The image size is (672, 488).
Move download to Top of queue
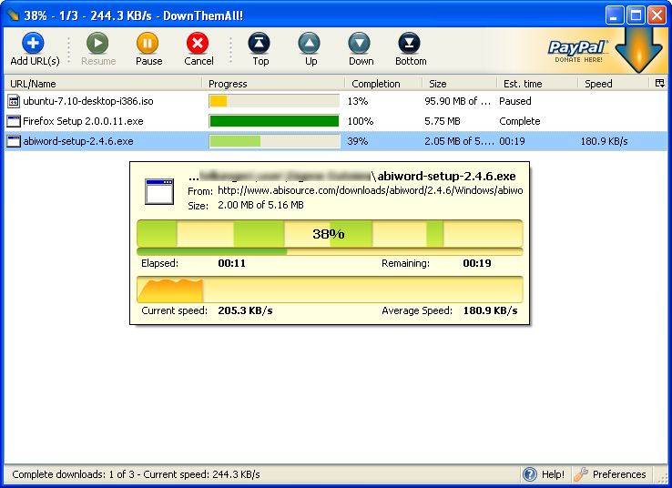(260, 44)
